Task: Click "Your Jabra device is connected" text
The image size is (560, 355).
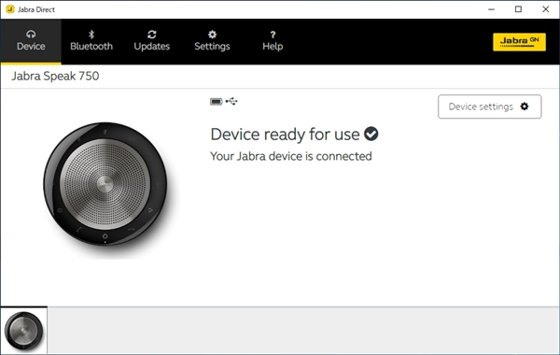Action: [x=290, y=156]
